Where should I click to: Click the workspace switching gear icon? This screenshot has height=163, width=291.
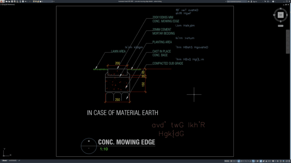click(273, 161)
